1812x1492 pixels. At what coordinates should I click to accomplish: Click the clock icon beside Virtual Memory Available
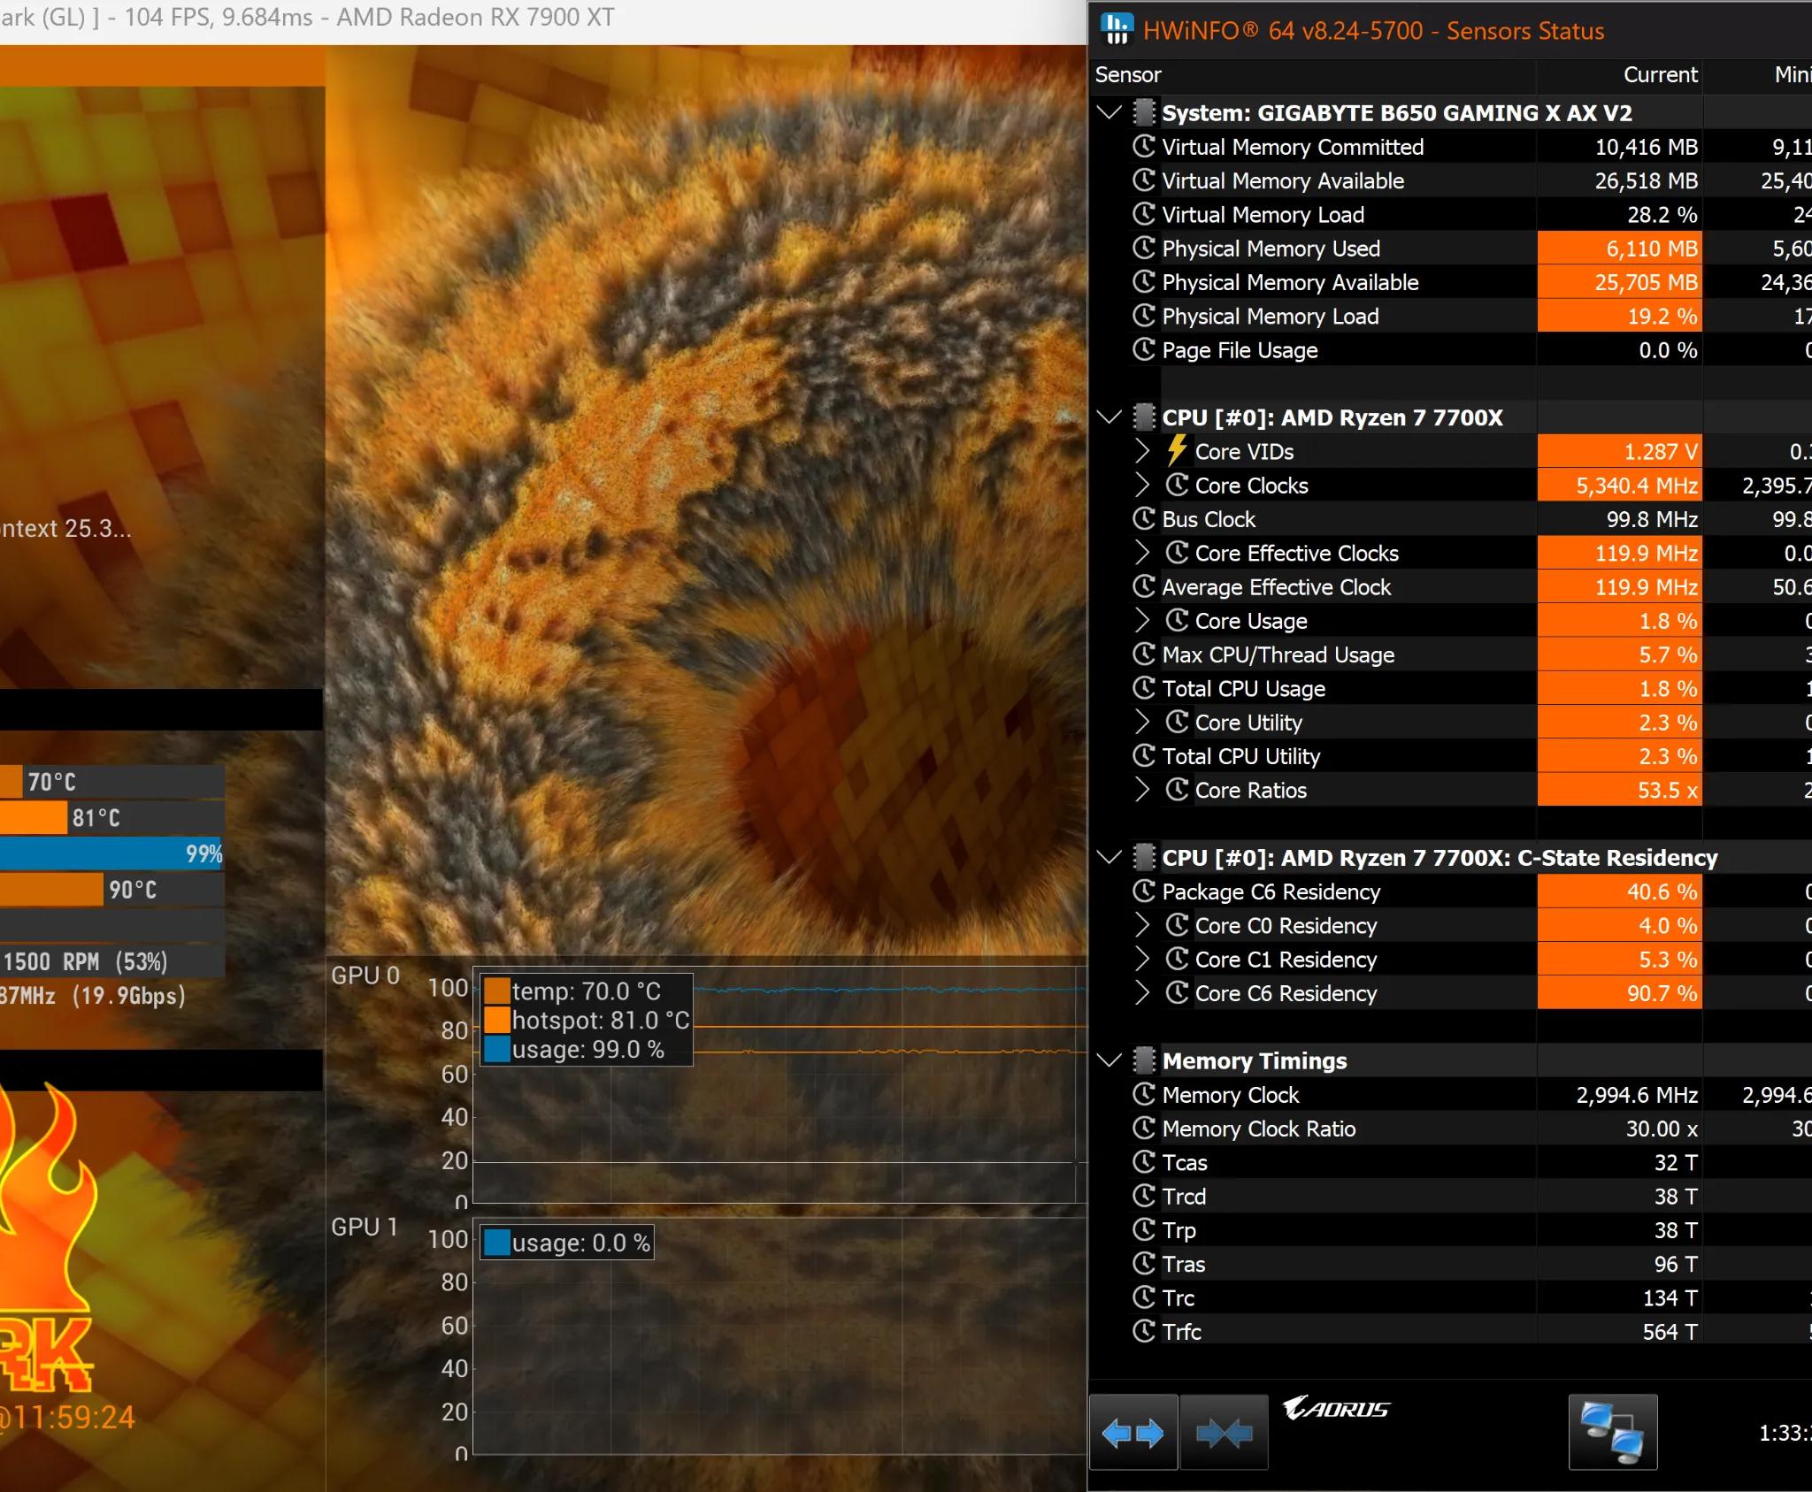(x=1144, y=180)
